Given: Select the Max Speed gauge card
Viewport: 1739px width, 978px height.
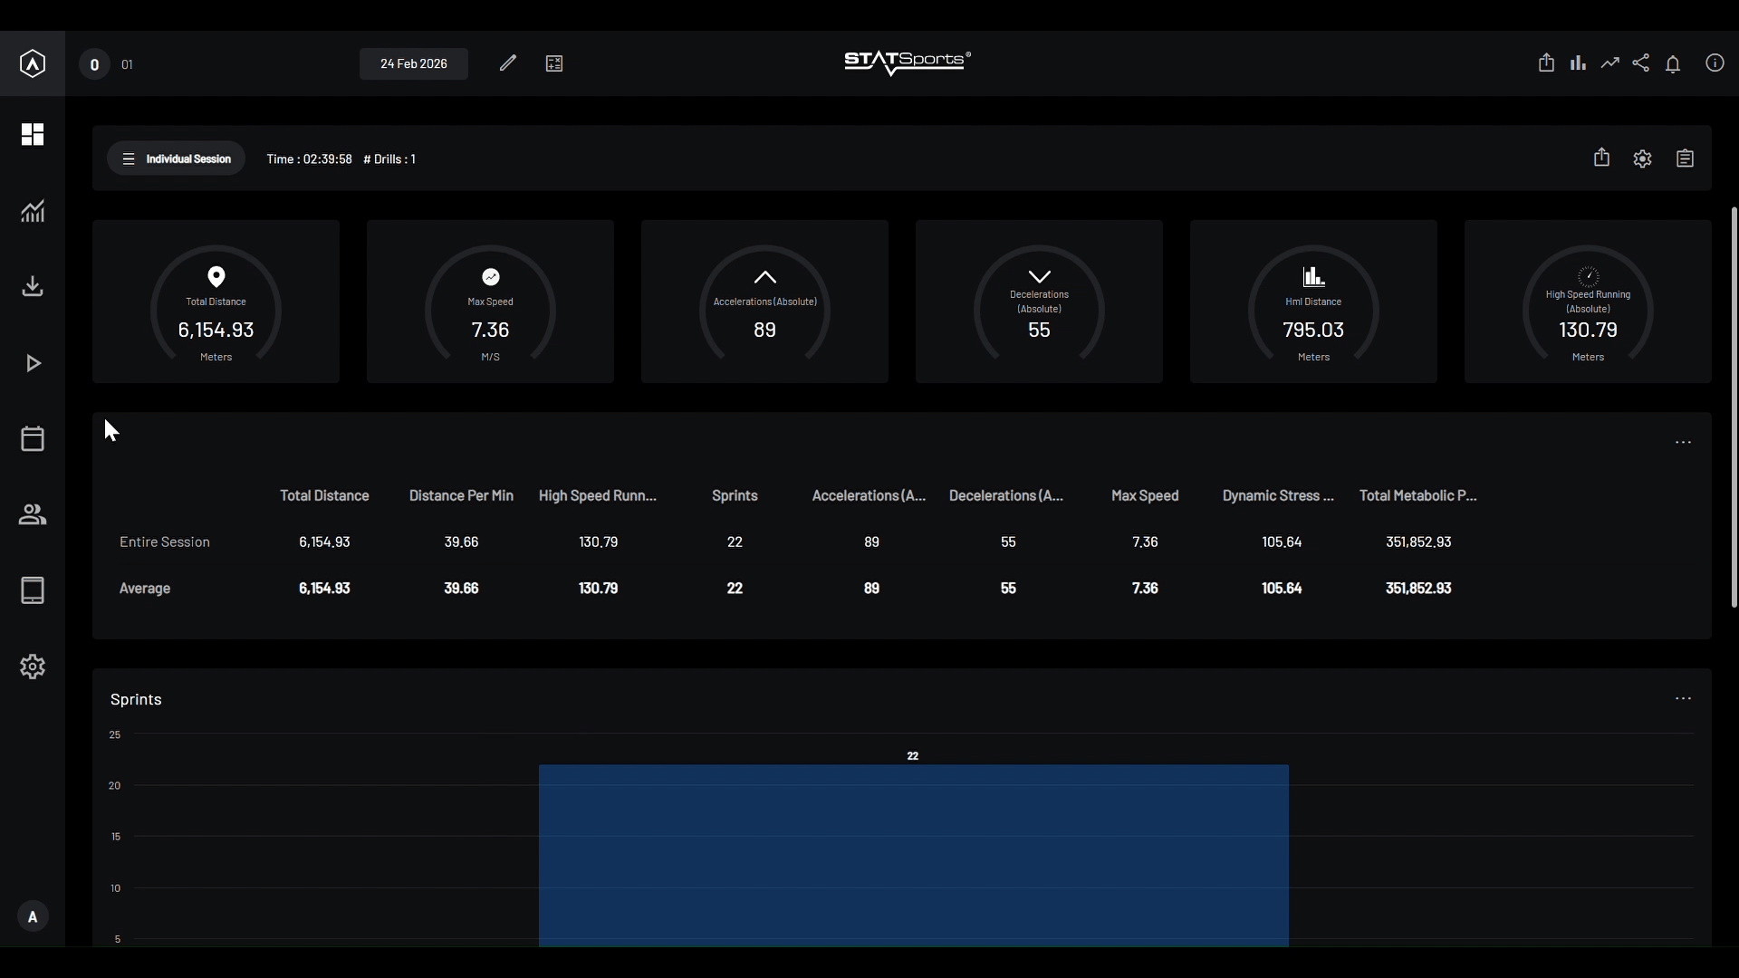Looking at the screenshot, I should 490,302.
